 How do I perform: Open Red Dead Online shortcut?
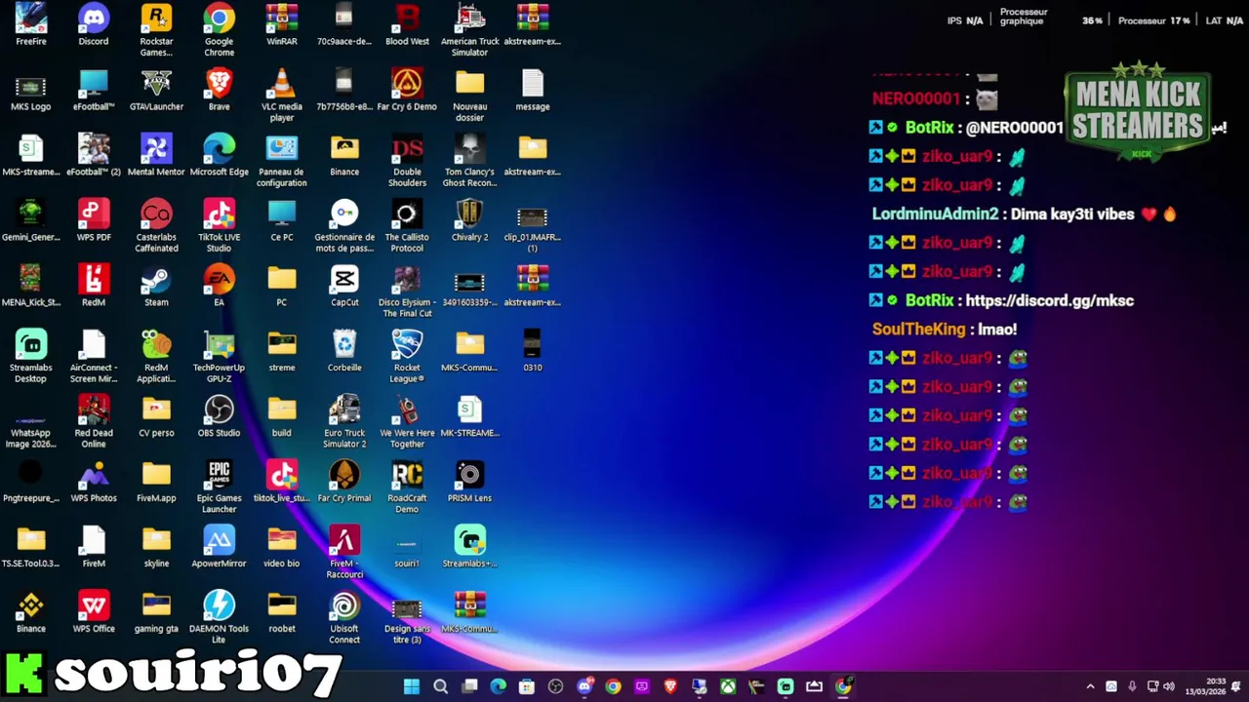(x=94, y=422)
